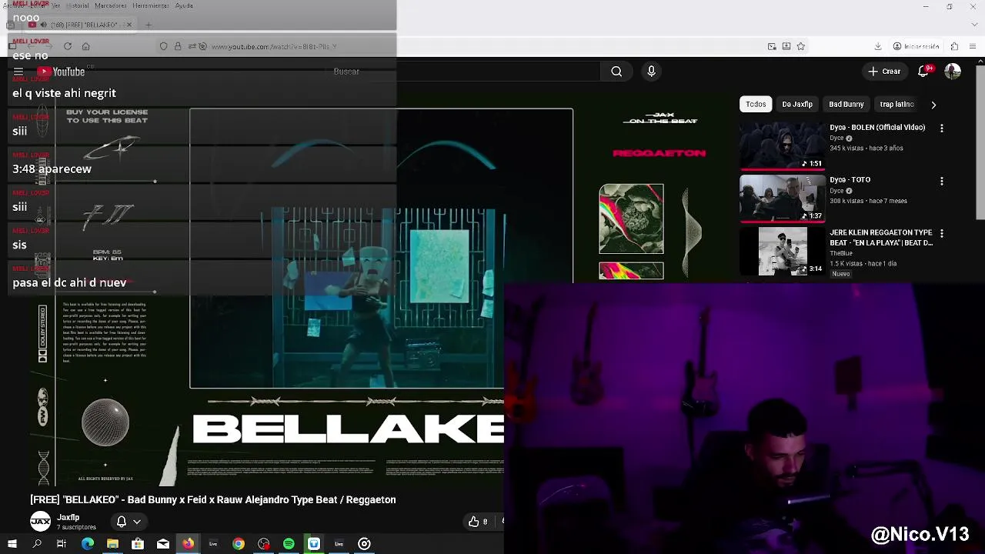Click the YouTube Buscar search field

click(462, 72)
